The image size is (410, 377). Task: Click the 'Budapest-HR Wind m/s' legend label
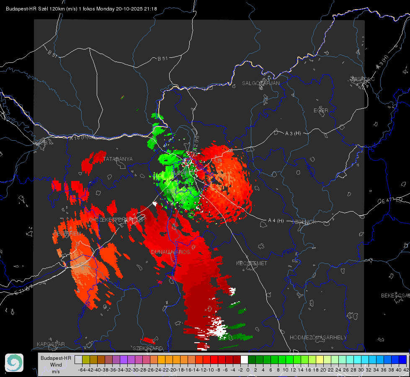56,365
